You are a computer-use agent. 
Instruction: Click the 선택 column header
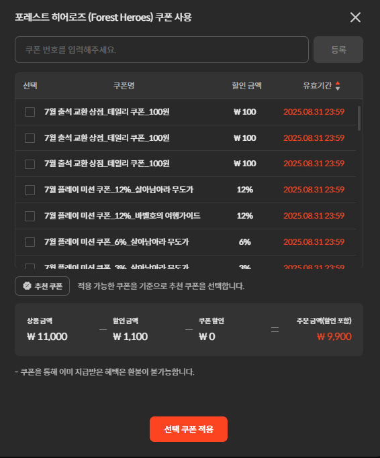tap(30, 86)
